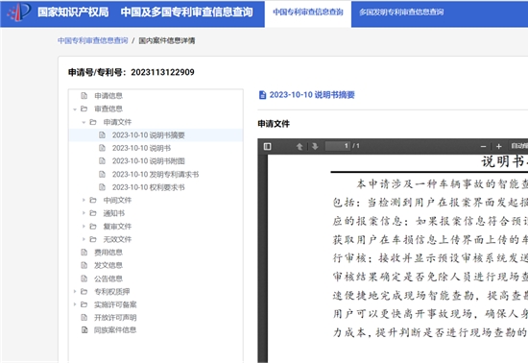The height and width of the screenshot is (363, 528).
Task: Open 2023-10-10 说明书附图 document
Action: tap(148, 161)
